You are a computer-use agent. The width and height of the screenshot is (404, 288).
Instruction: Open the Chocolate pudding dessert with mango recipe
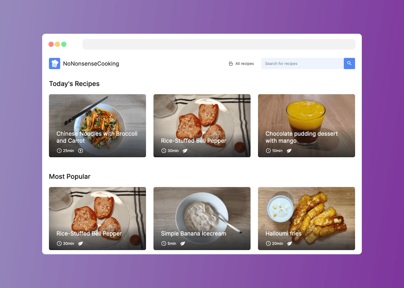tap(306, 126)
